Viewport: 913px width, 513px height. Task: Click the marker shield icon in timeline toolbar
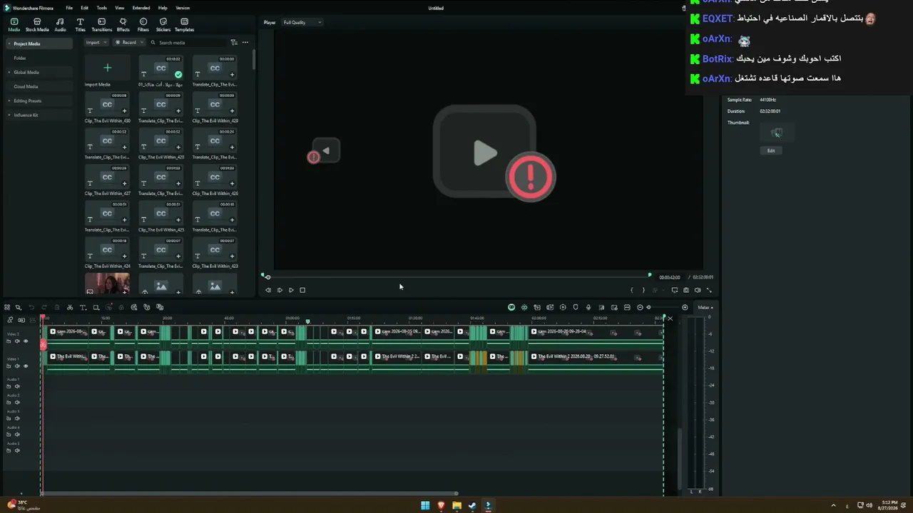(x=576, y=307)
